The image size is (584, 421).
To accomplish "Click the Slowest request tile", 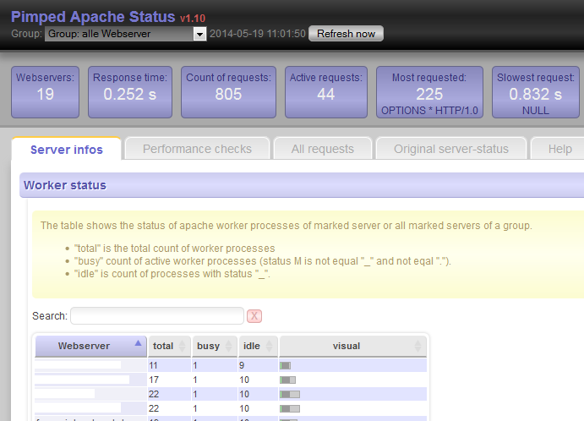I will click(536, 92).
